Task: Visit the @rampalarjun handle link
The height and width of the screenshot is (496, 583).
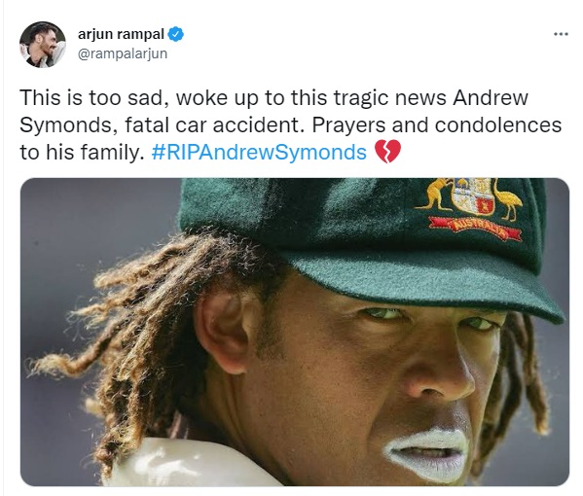Action: coord(123,53)
